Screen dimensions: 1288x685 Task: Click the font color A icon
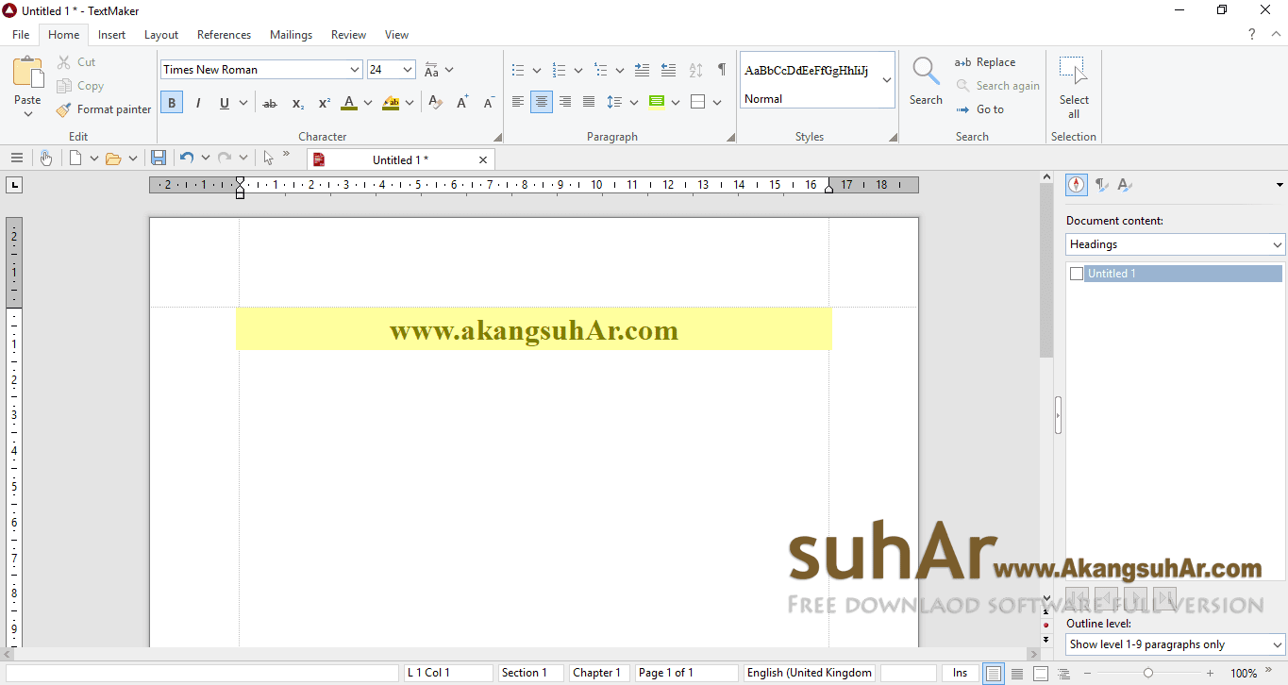[349, 103]
